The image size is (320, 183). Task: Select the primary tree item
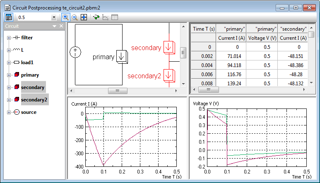point(30,75)
